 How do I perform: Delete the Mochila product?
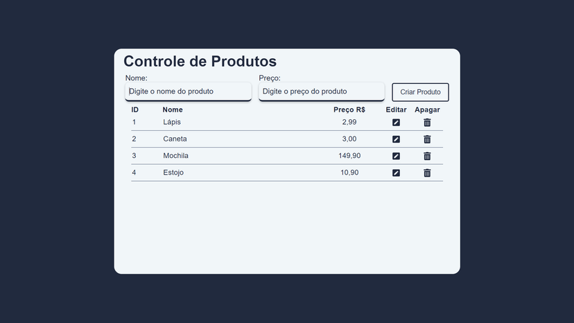[427, 156]
